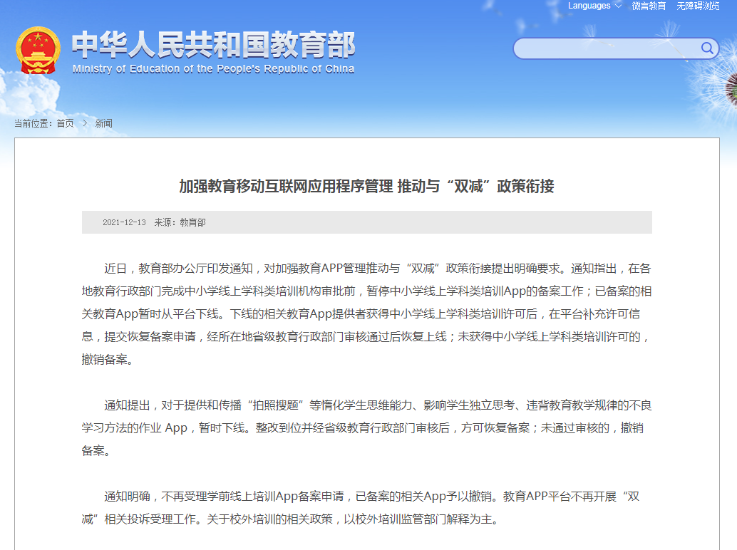Click the 中华人民共和国教育部 site title

[x=213, y=45]
